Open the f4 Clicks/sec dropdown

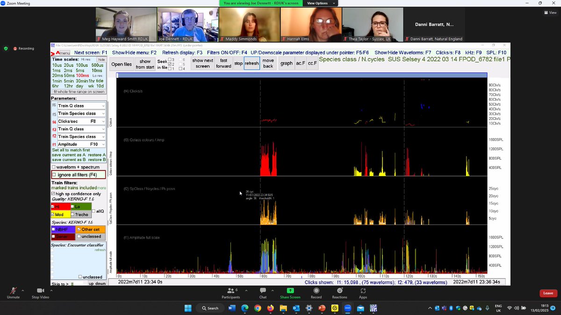click(81, 121)
